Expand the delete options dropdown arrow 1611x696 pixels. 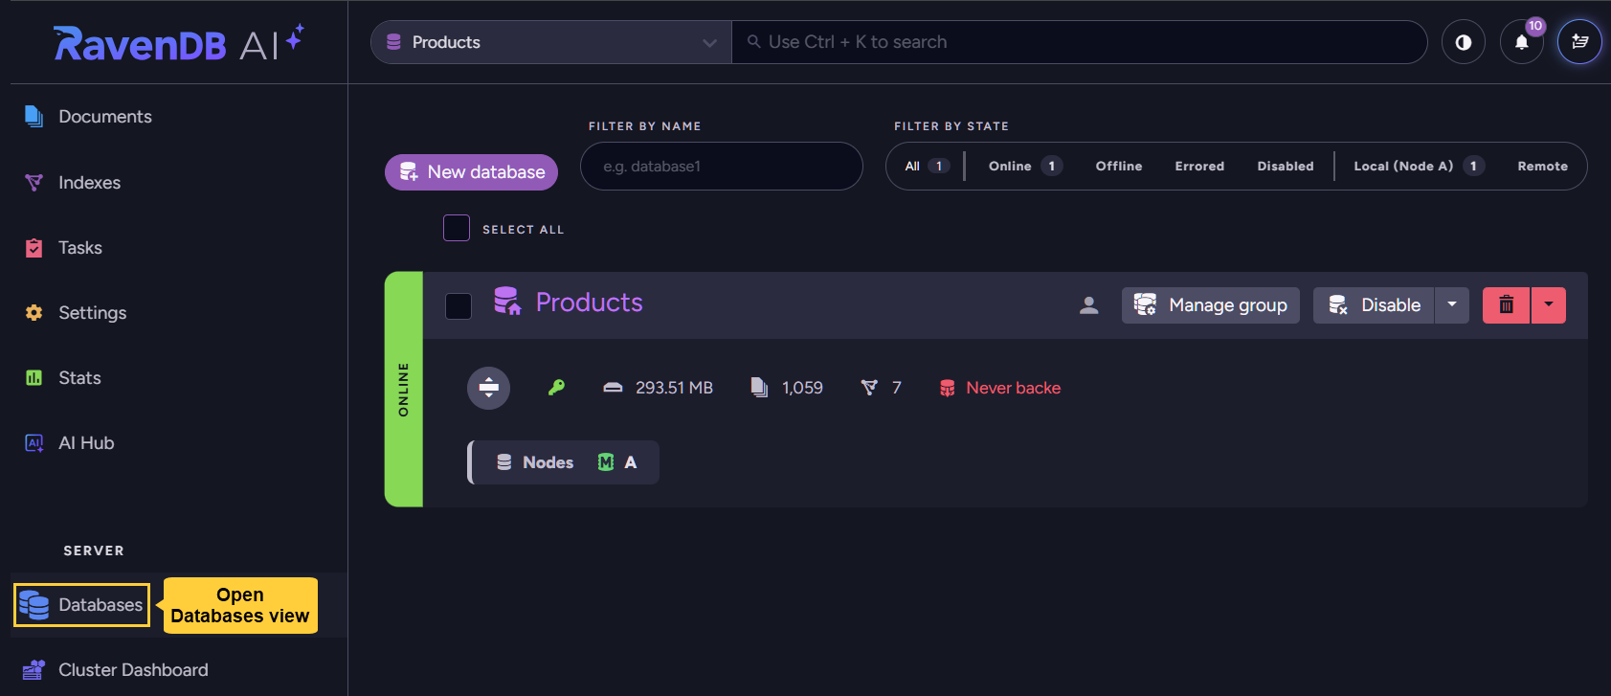click(x=1548, y=305)
